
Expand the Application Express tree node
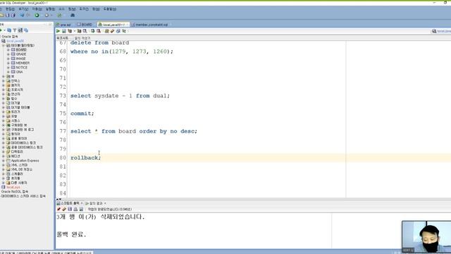pos(4,161)
